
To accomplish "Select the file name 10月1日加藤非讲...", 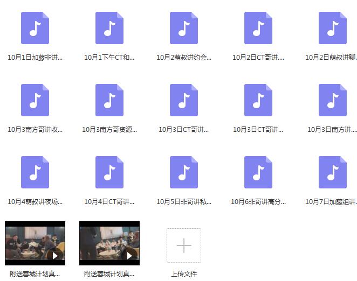I will pyautogui.click(x=35, y=58).
